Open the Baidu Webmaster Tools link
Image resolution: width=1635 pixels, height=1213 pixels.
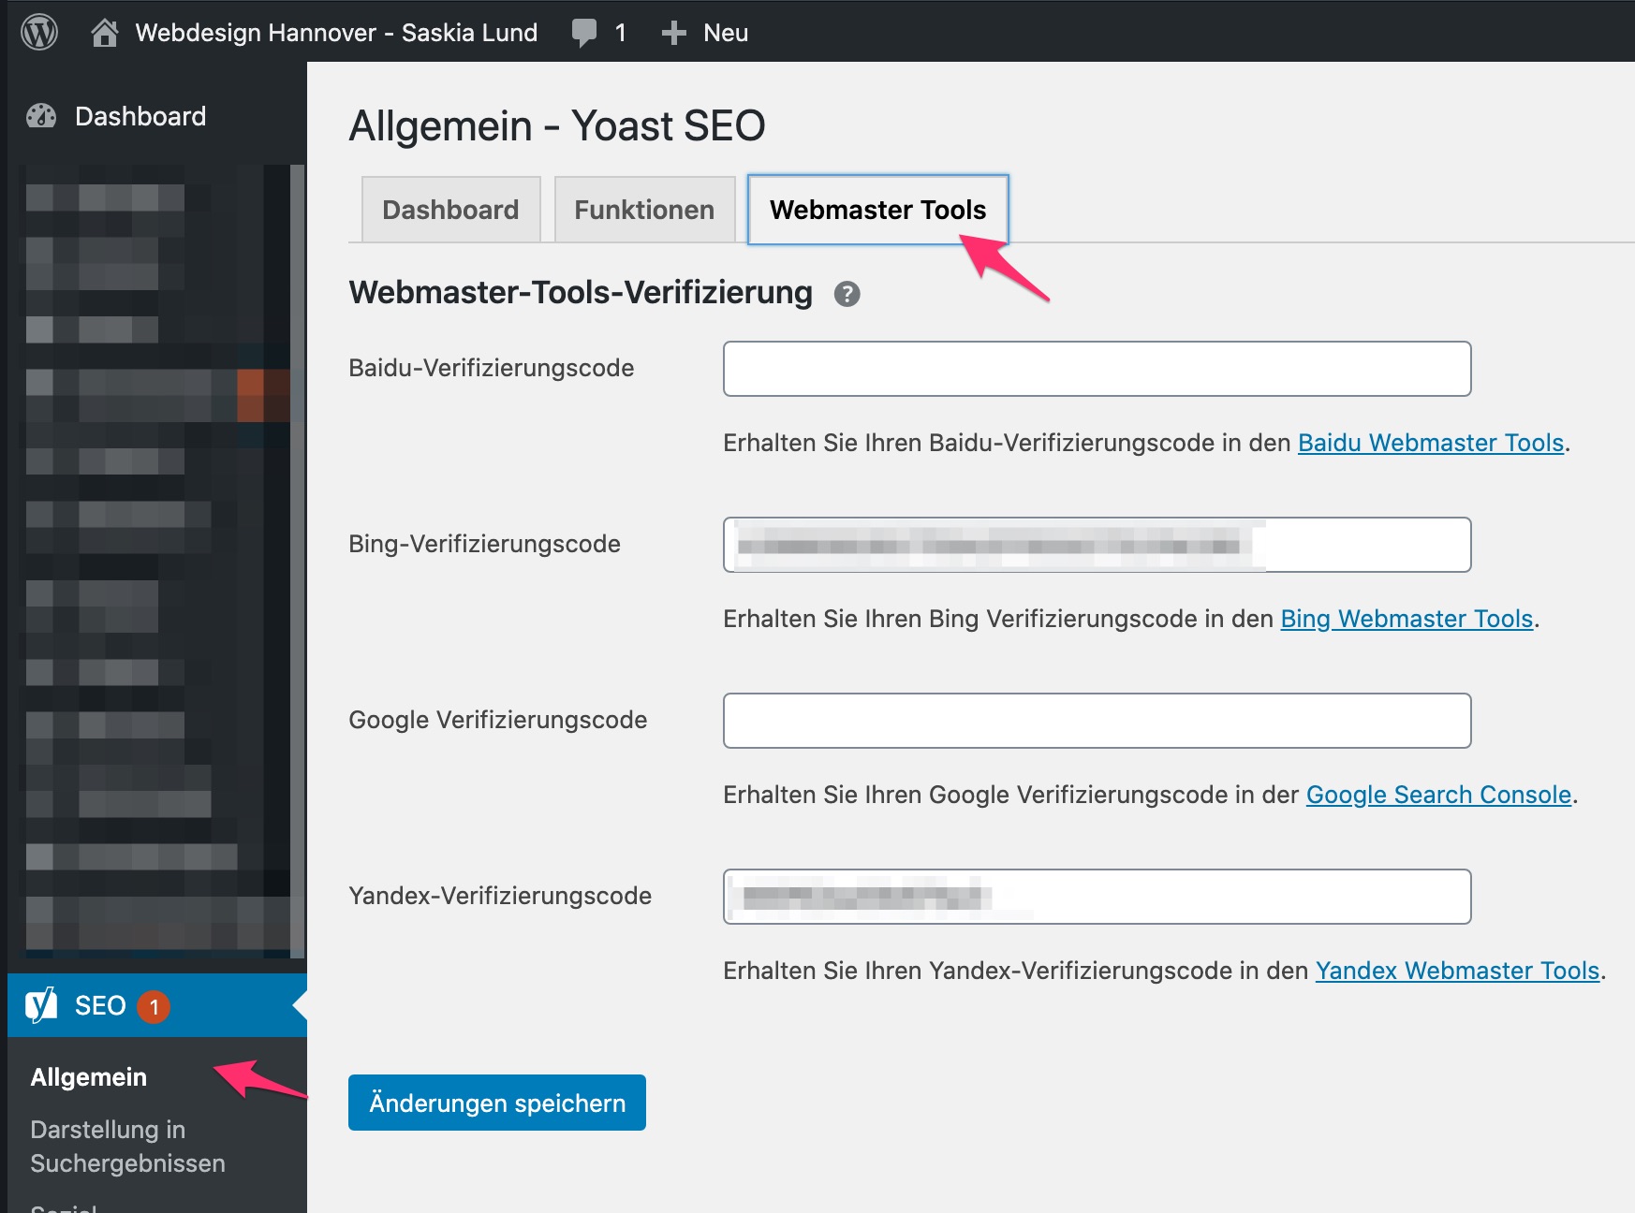[x=1431, y=443]
